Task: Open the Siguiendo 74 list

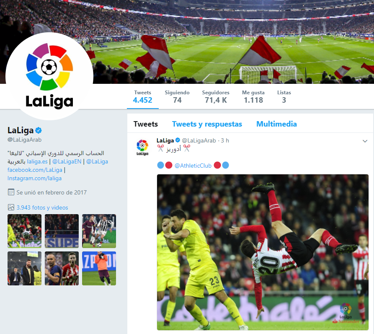Action: (177, 96)
